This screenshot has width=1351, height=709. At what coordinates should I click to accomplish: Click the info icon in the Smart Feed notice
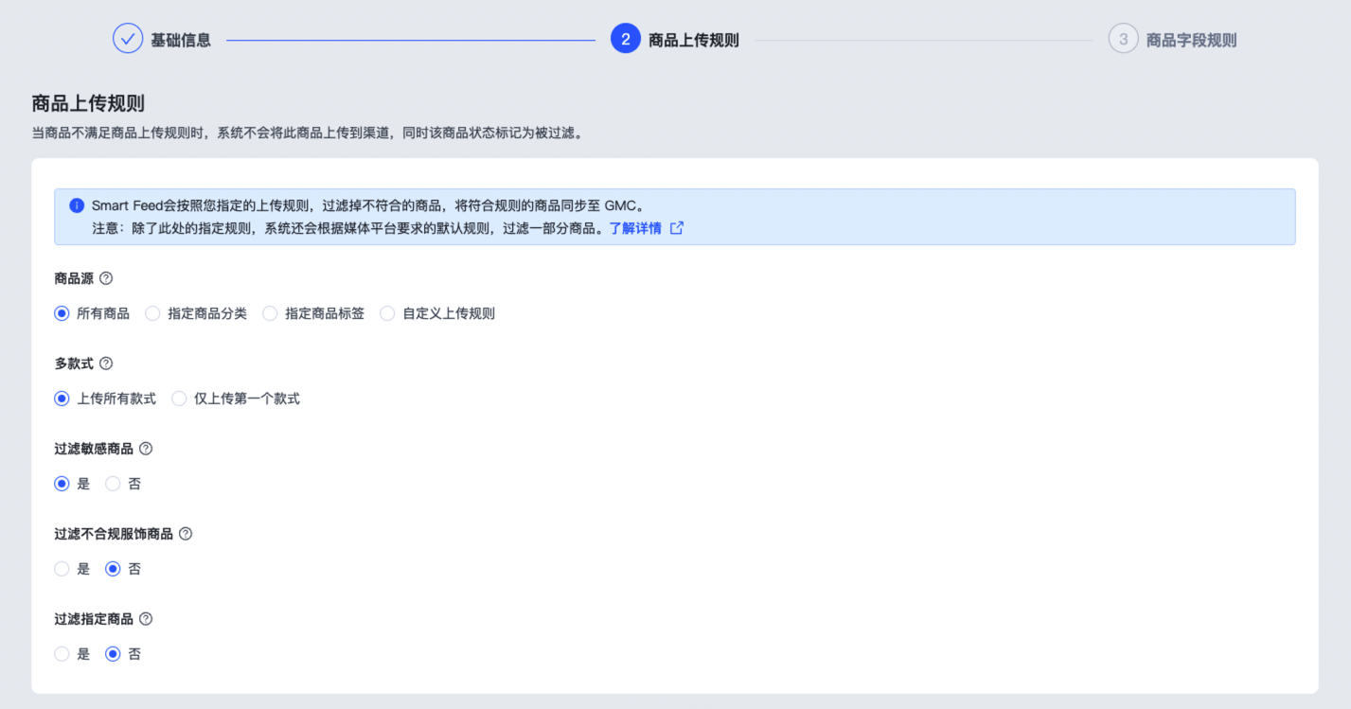point(75,204)
